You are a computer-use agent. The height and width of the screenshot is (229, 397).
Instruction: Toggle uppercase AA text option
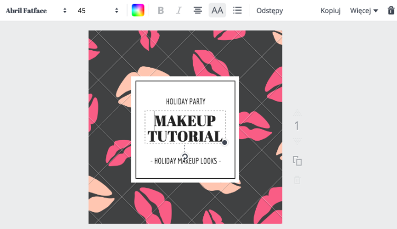(217, 11)
